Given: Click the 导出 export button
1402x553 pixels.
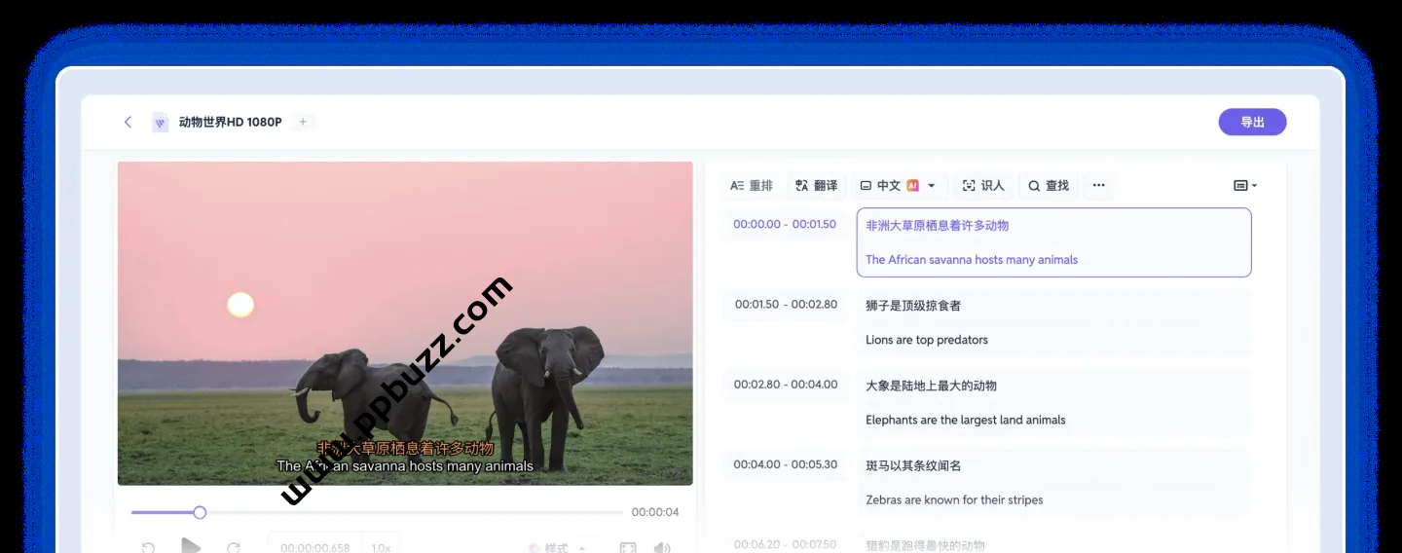Looking at the screenshot, I should coord(1252,122).
